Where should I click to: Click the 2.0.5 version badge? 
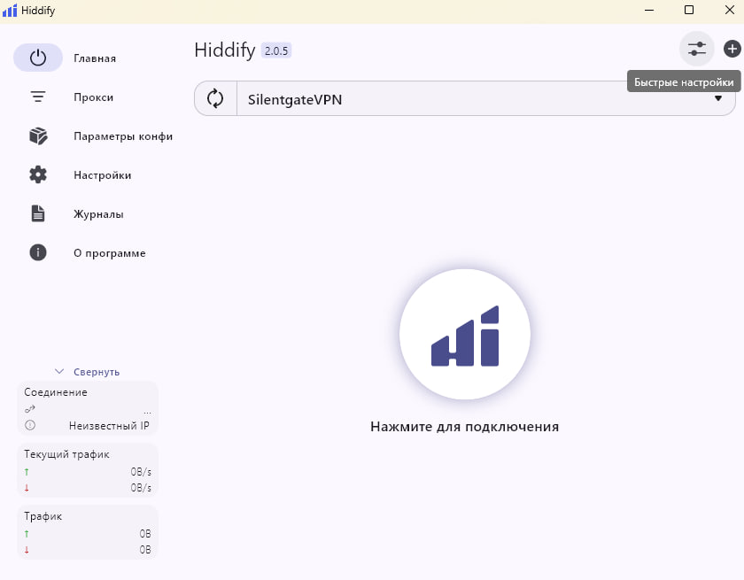pos(276,50)
